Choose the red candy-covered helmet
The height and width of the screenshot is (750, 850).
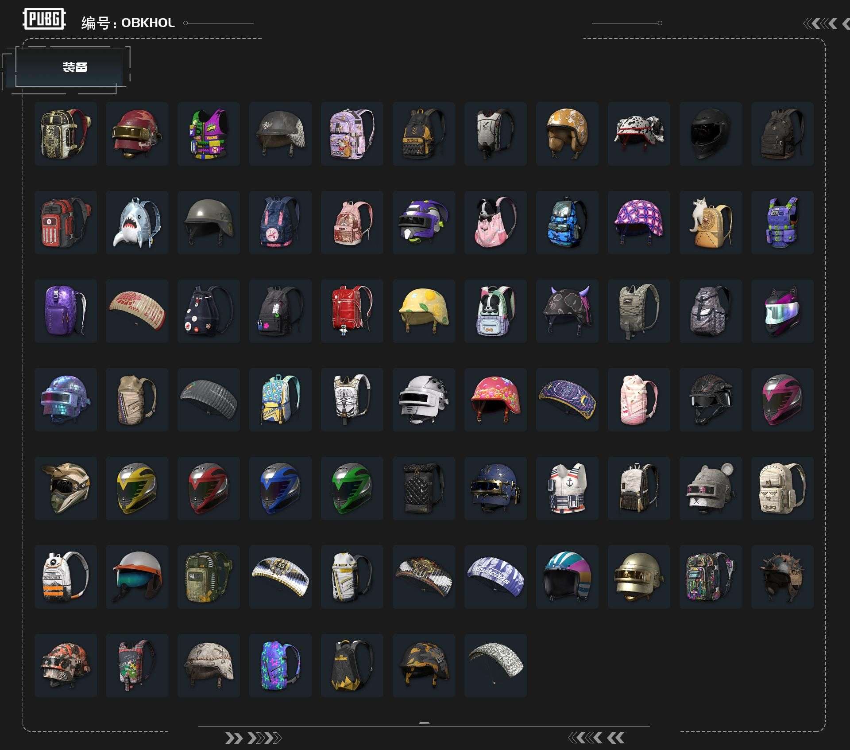pyautogui.click(x=496, y=400)
